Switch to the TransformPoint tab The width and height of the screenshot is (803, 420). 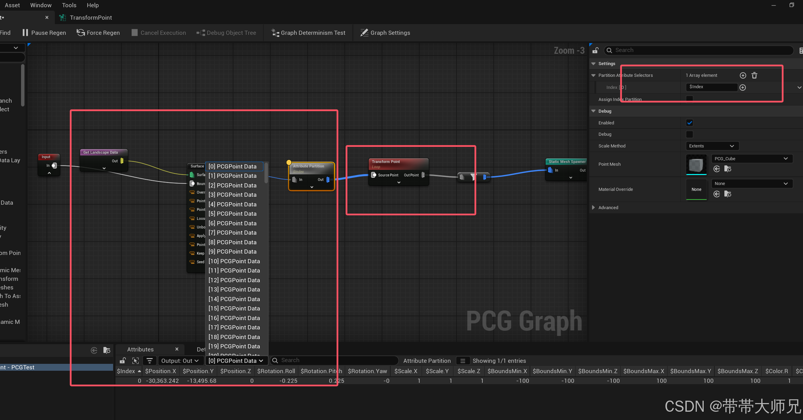tap(91, 18)
